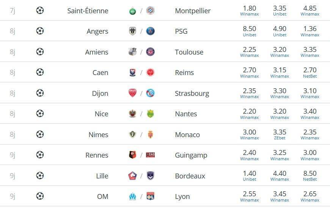Viewport: 330px width, 208px height.
Task: Open the Dijon team name link
Action: point(100,93)
